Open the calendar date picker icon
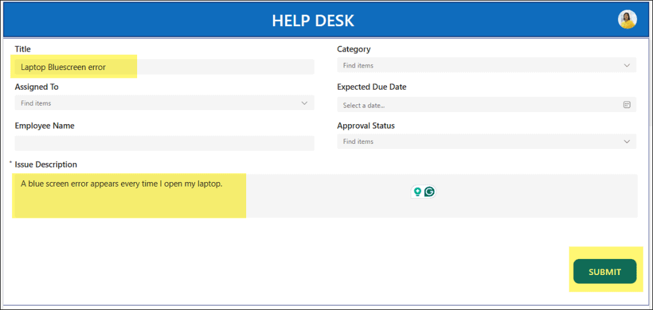 pos(626,105)
